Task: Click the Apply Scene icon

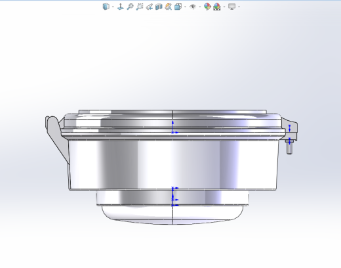Action: (x=217, y=7)
